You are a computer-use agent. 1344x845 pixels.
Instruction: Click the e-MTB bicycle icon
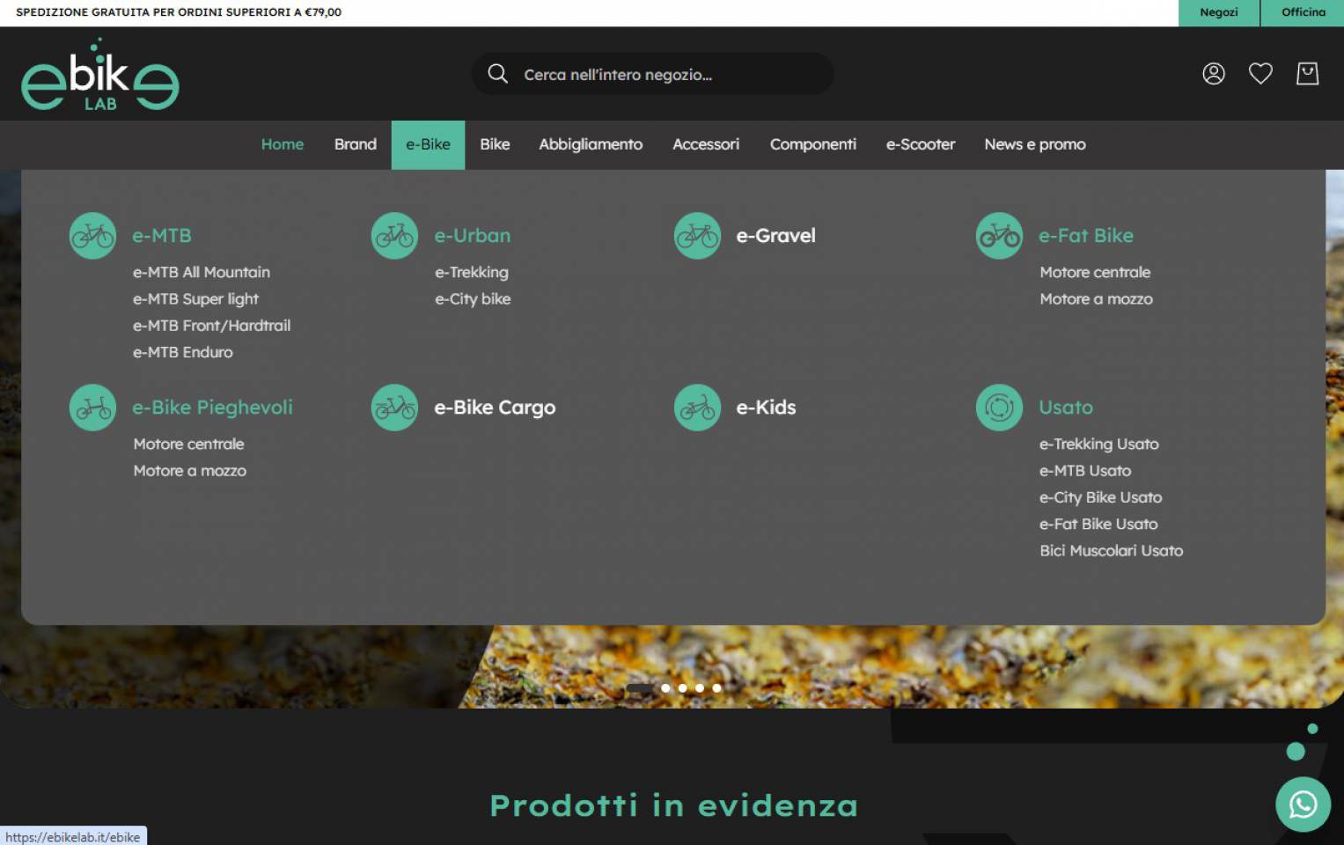(92, 236)
